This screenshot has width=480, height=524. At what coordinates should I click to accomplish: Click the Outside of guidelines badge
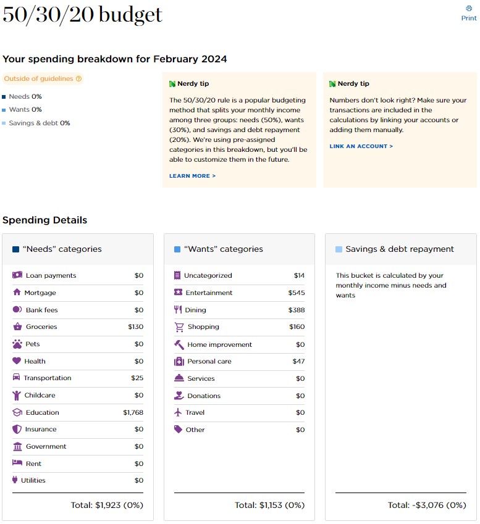[x=38, y=79]
